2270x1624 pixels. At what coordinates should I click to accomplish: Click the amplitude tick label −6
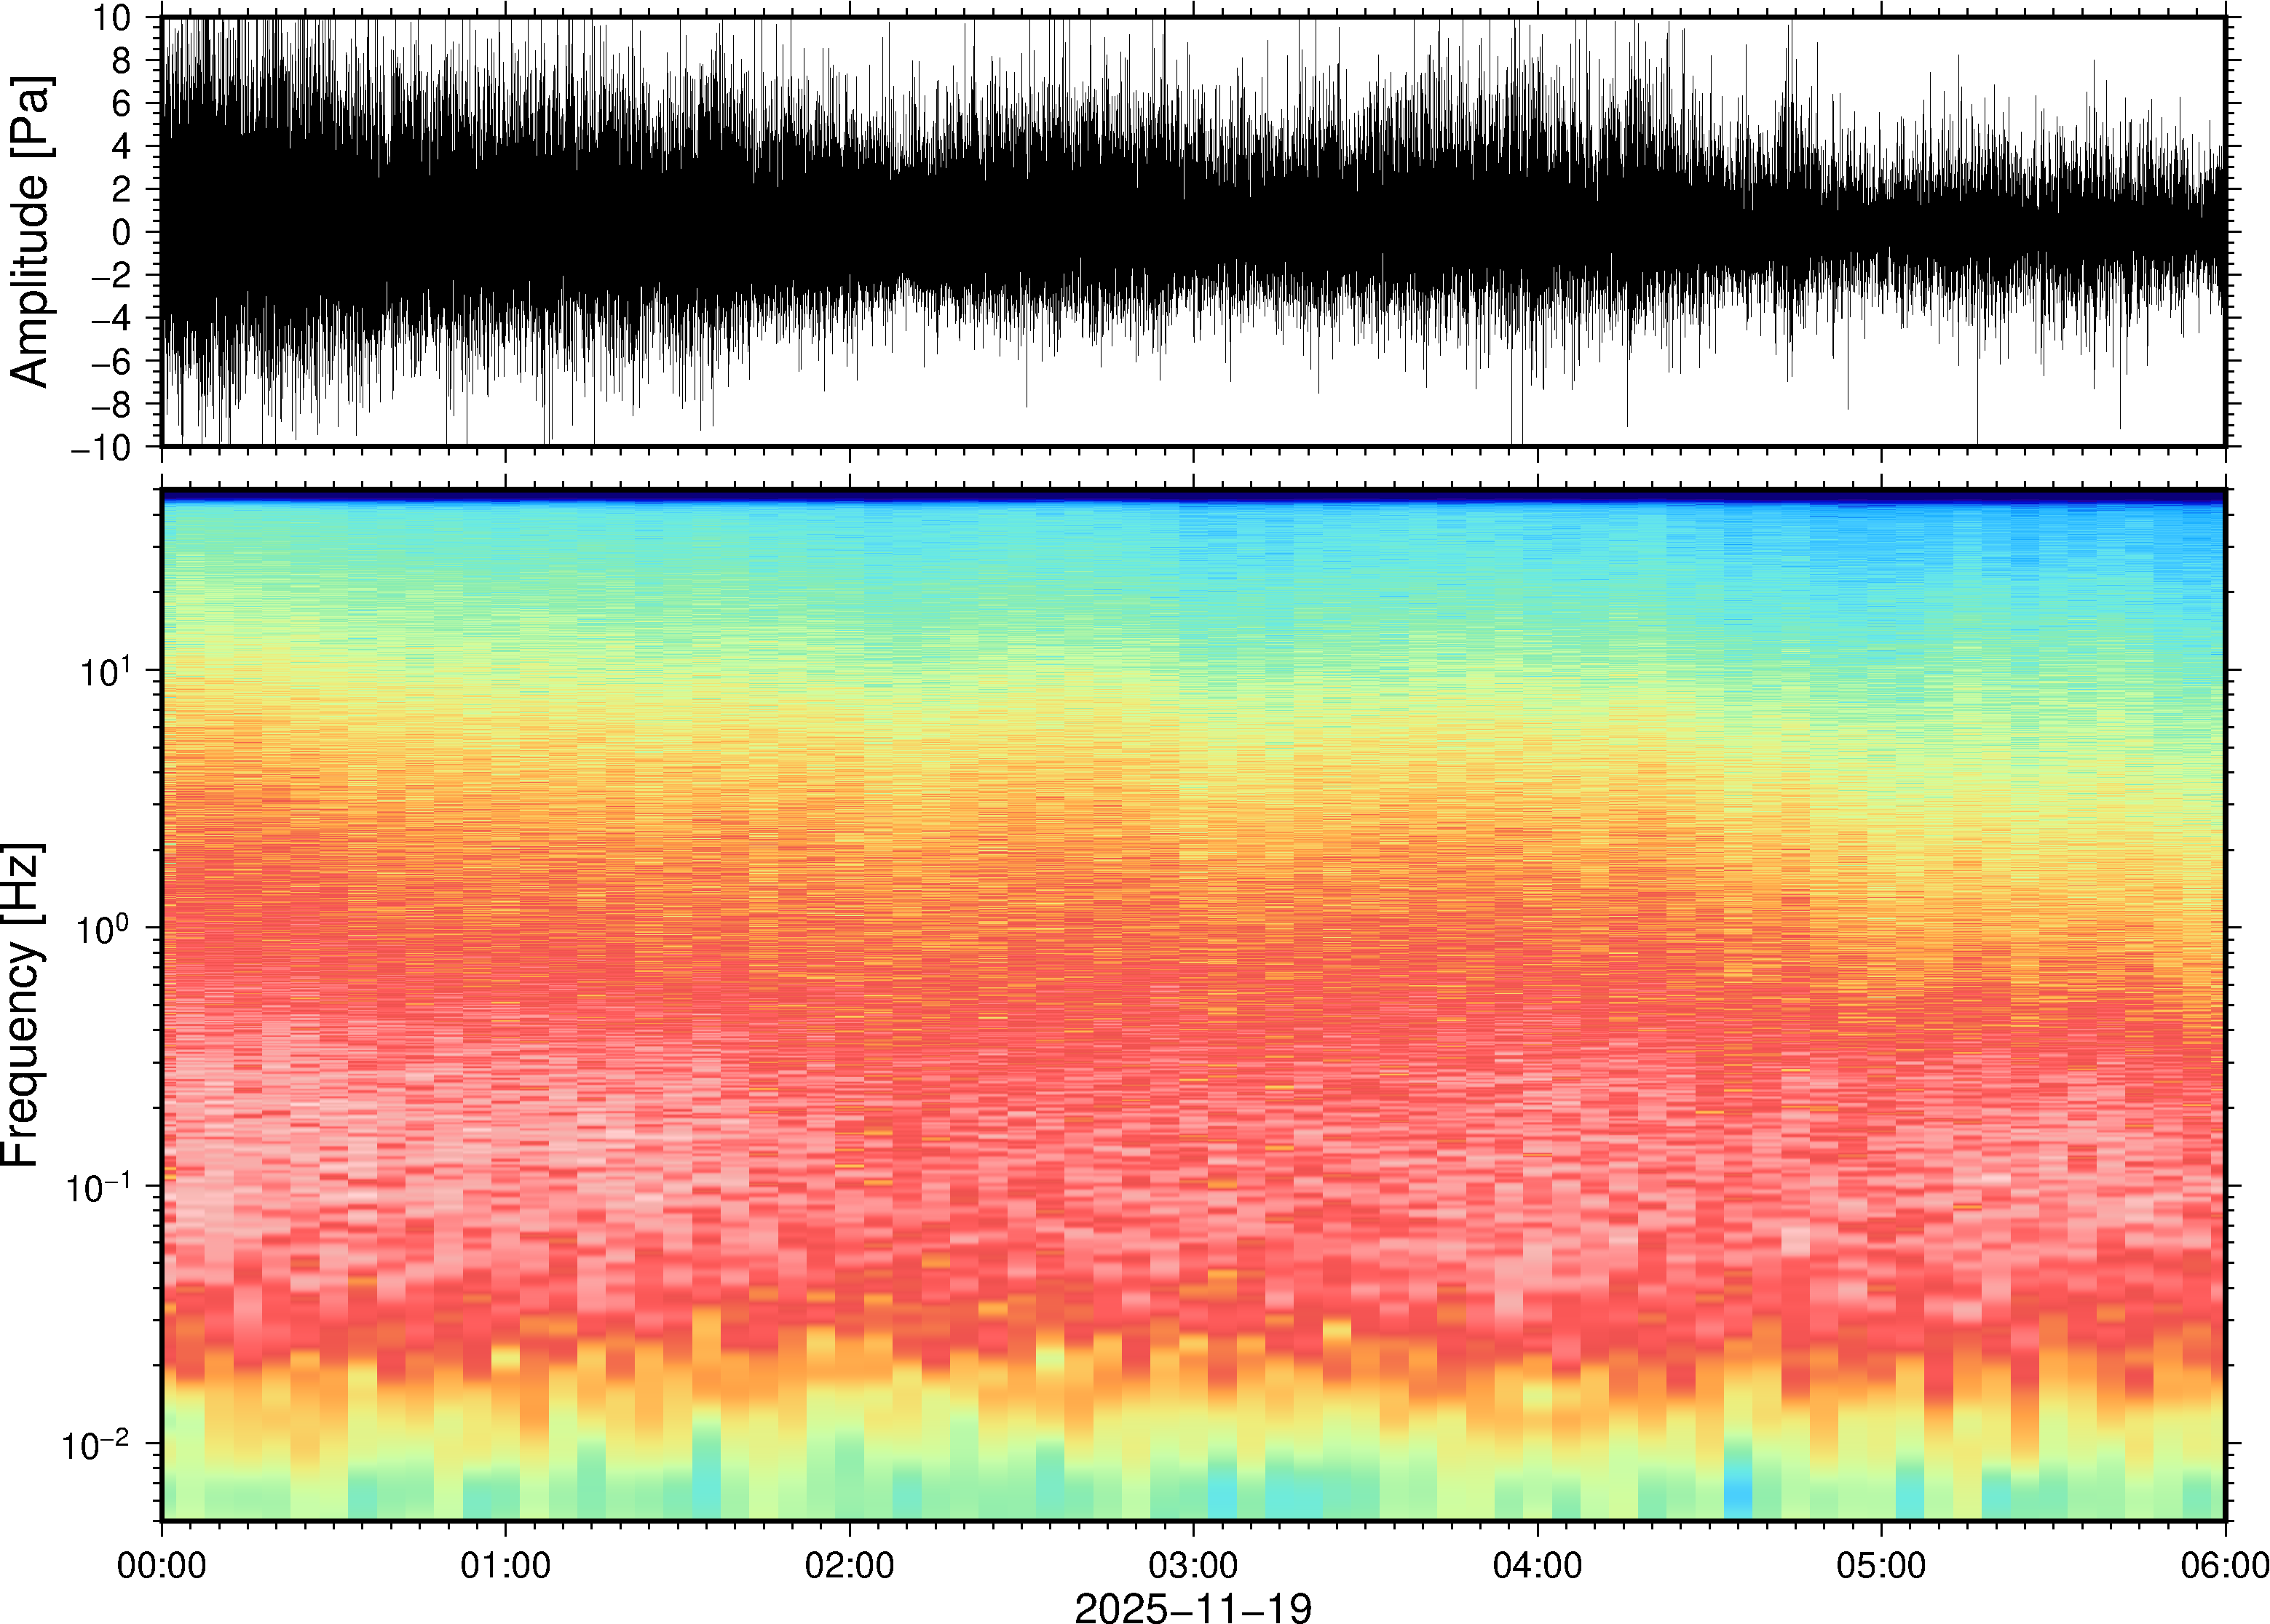coord(112,361)
